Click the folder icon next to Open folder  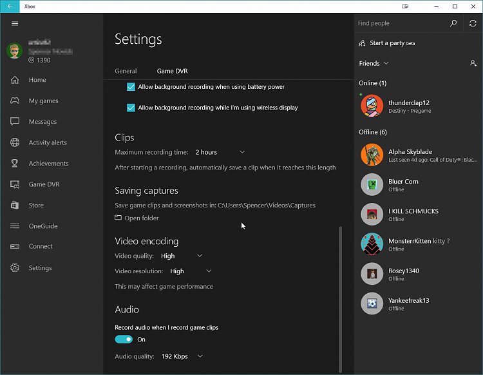point(118,218)
